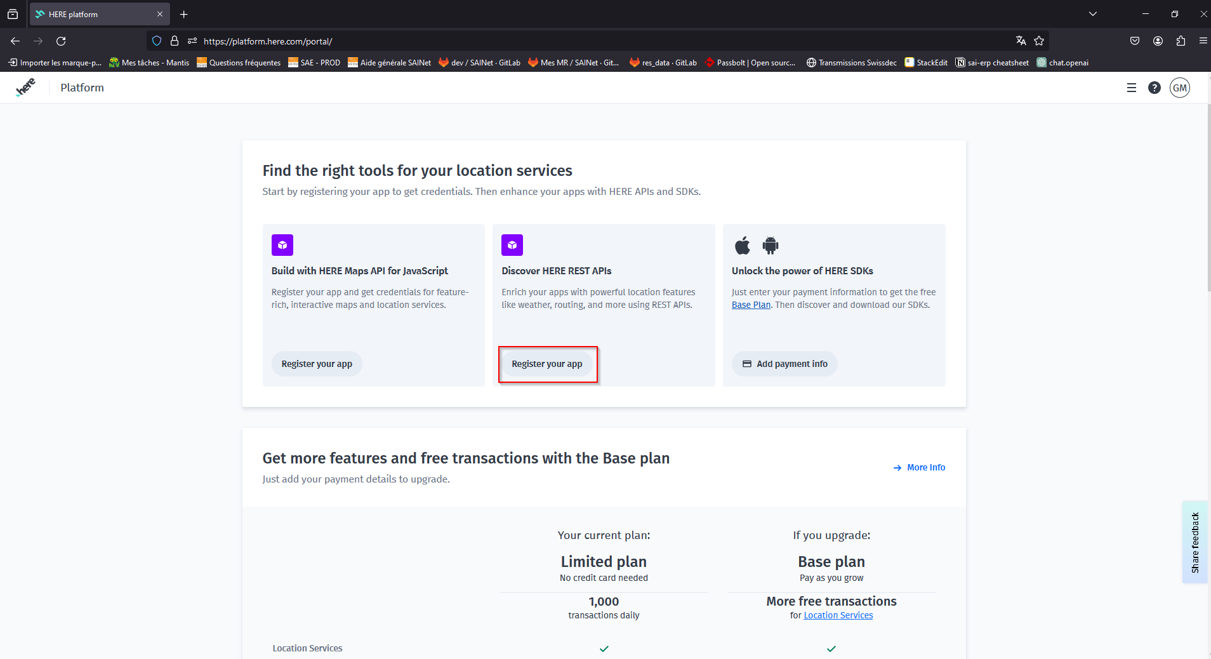1211x659 pixels.
Task: Open the list all tabs dropdown
Action: pos(1093,14)
